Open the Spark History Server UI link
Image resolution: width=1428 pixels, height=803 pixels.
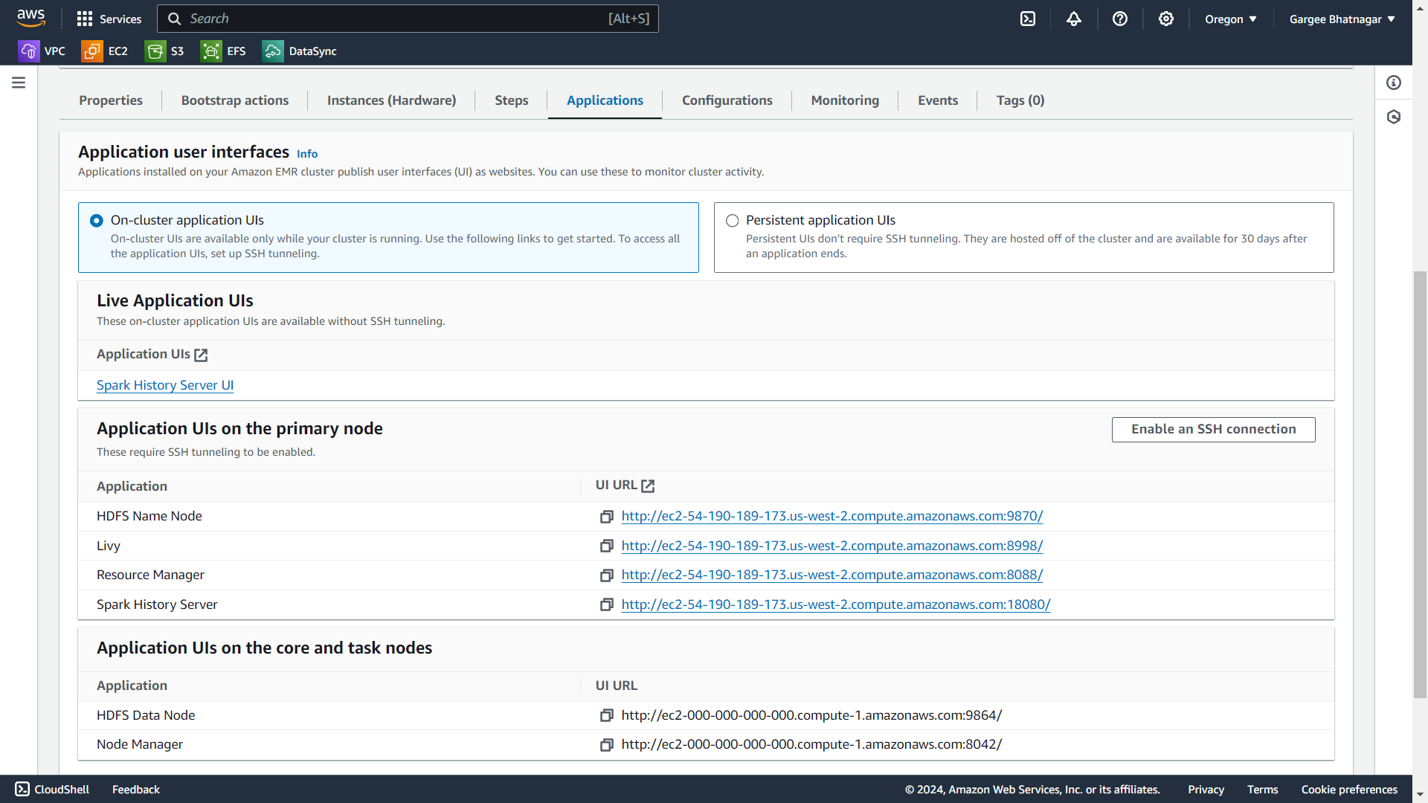pyautogui.click(x=165, y=385)
